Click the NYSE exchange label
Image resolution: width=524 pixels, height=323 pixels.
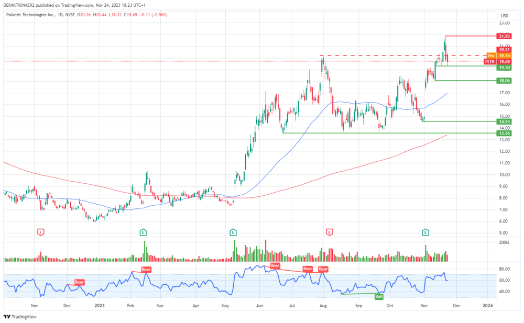click(70, 15)
